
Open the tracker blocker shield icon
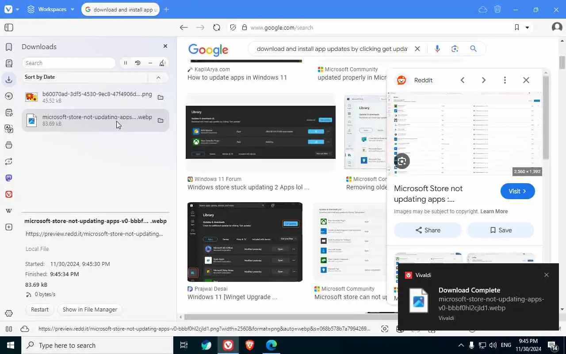coord(233,27)
